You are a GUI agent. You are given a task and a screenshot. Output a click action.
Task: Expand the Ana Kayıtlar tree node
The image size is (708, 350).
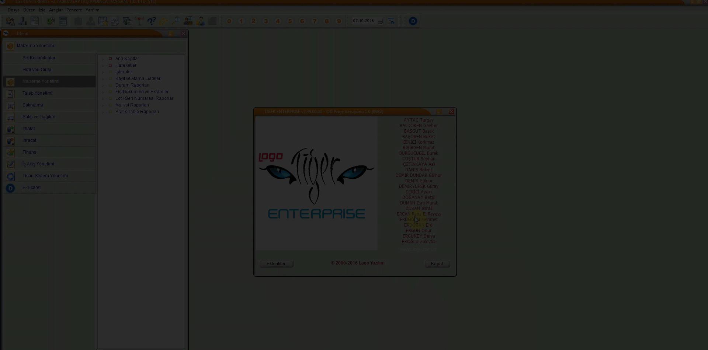[103, 59]
